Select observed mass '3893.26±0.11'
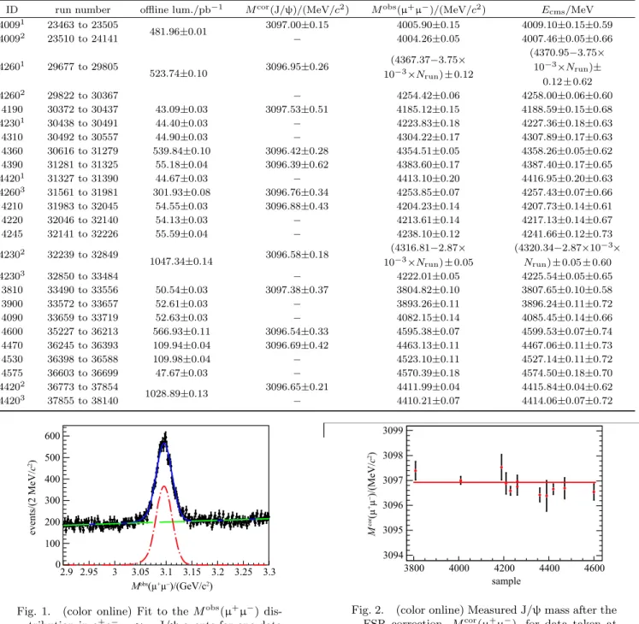 (x=429, y=303)
